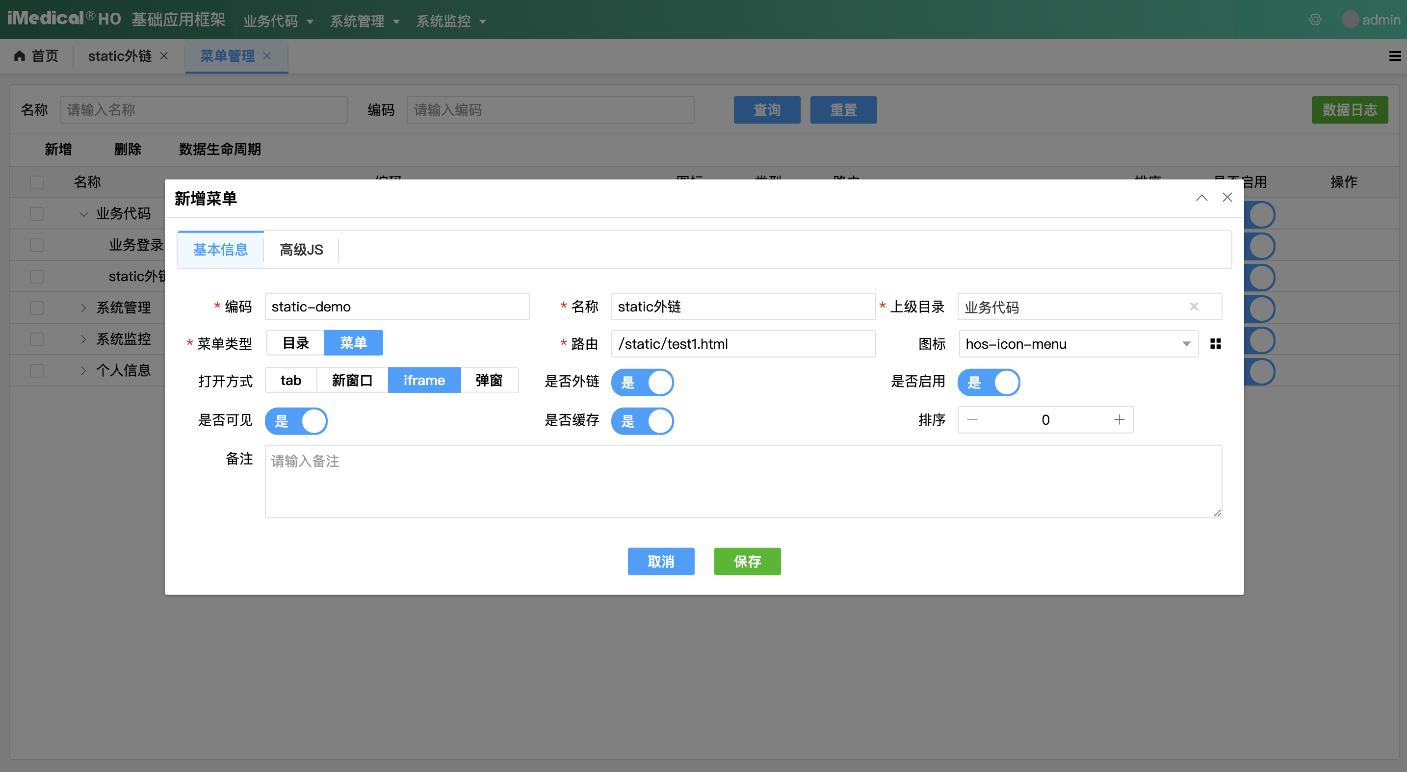
Task: Click the green 保存 button
Action: tap(747, 561)
